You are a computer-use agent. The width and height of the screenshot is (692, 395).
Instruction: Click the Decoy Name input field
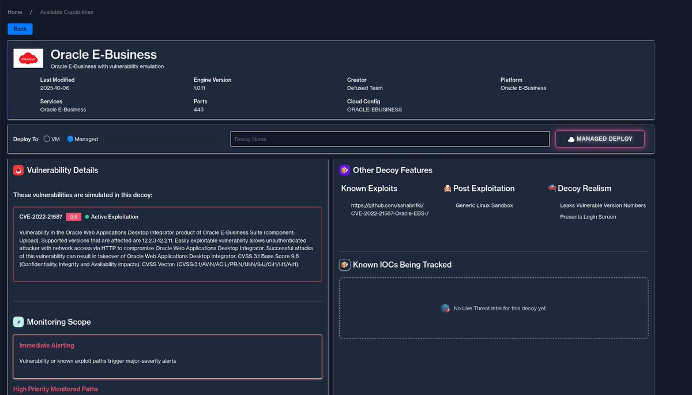(390, 139)
